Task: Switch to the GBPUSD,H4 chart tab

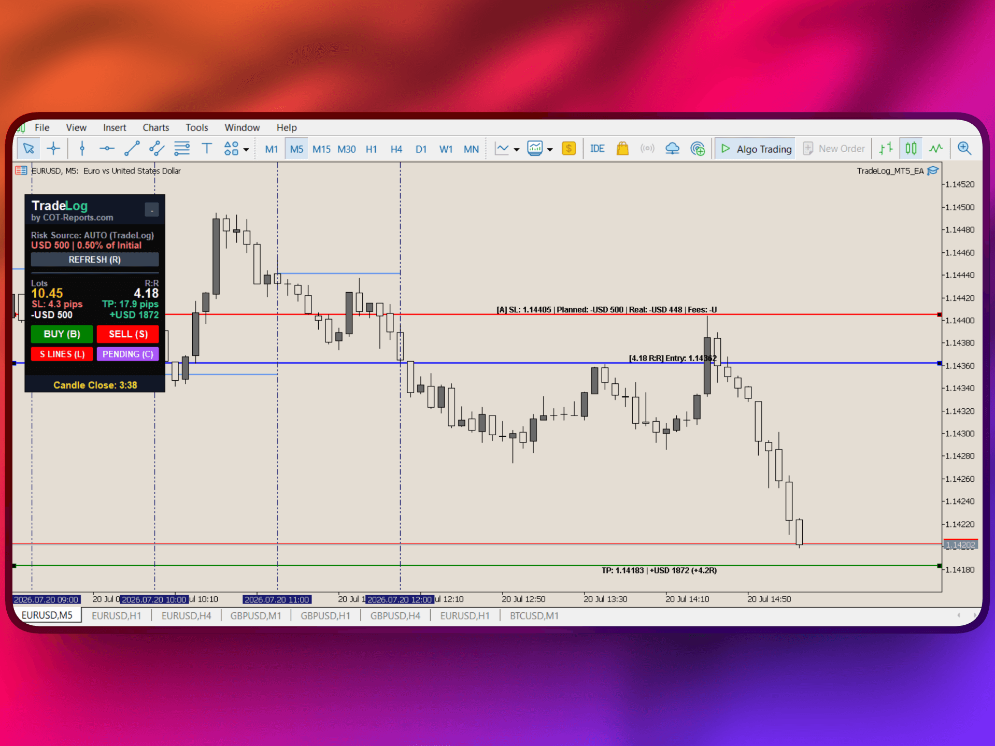Action: click(395, 616)
